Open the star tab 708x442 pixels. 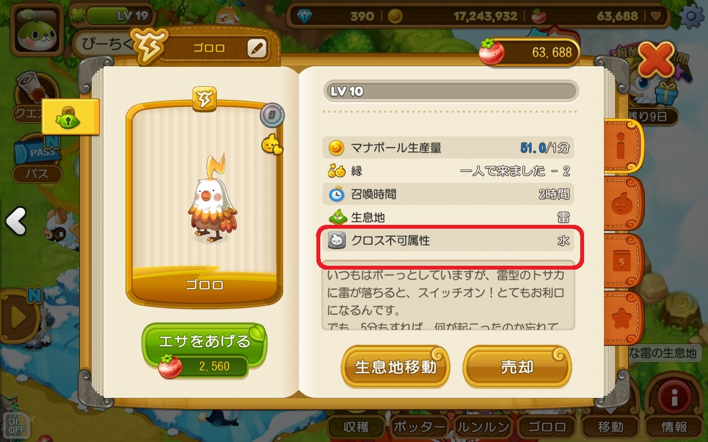(624, 318)
